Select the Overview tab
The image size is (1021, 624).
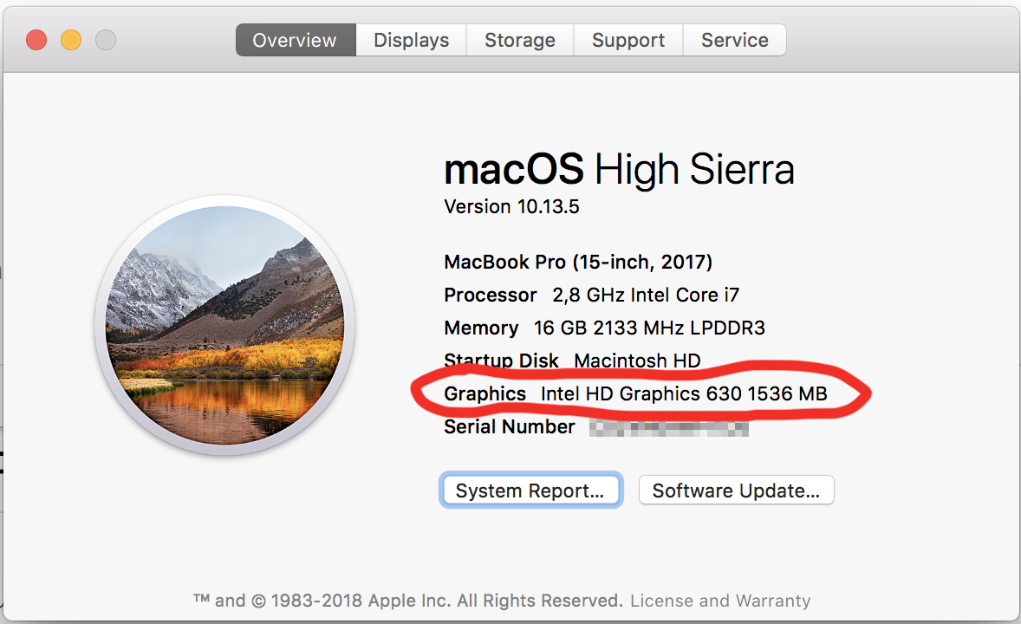pos(295,41)
